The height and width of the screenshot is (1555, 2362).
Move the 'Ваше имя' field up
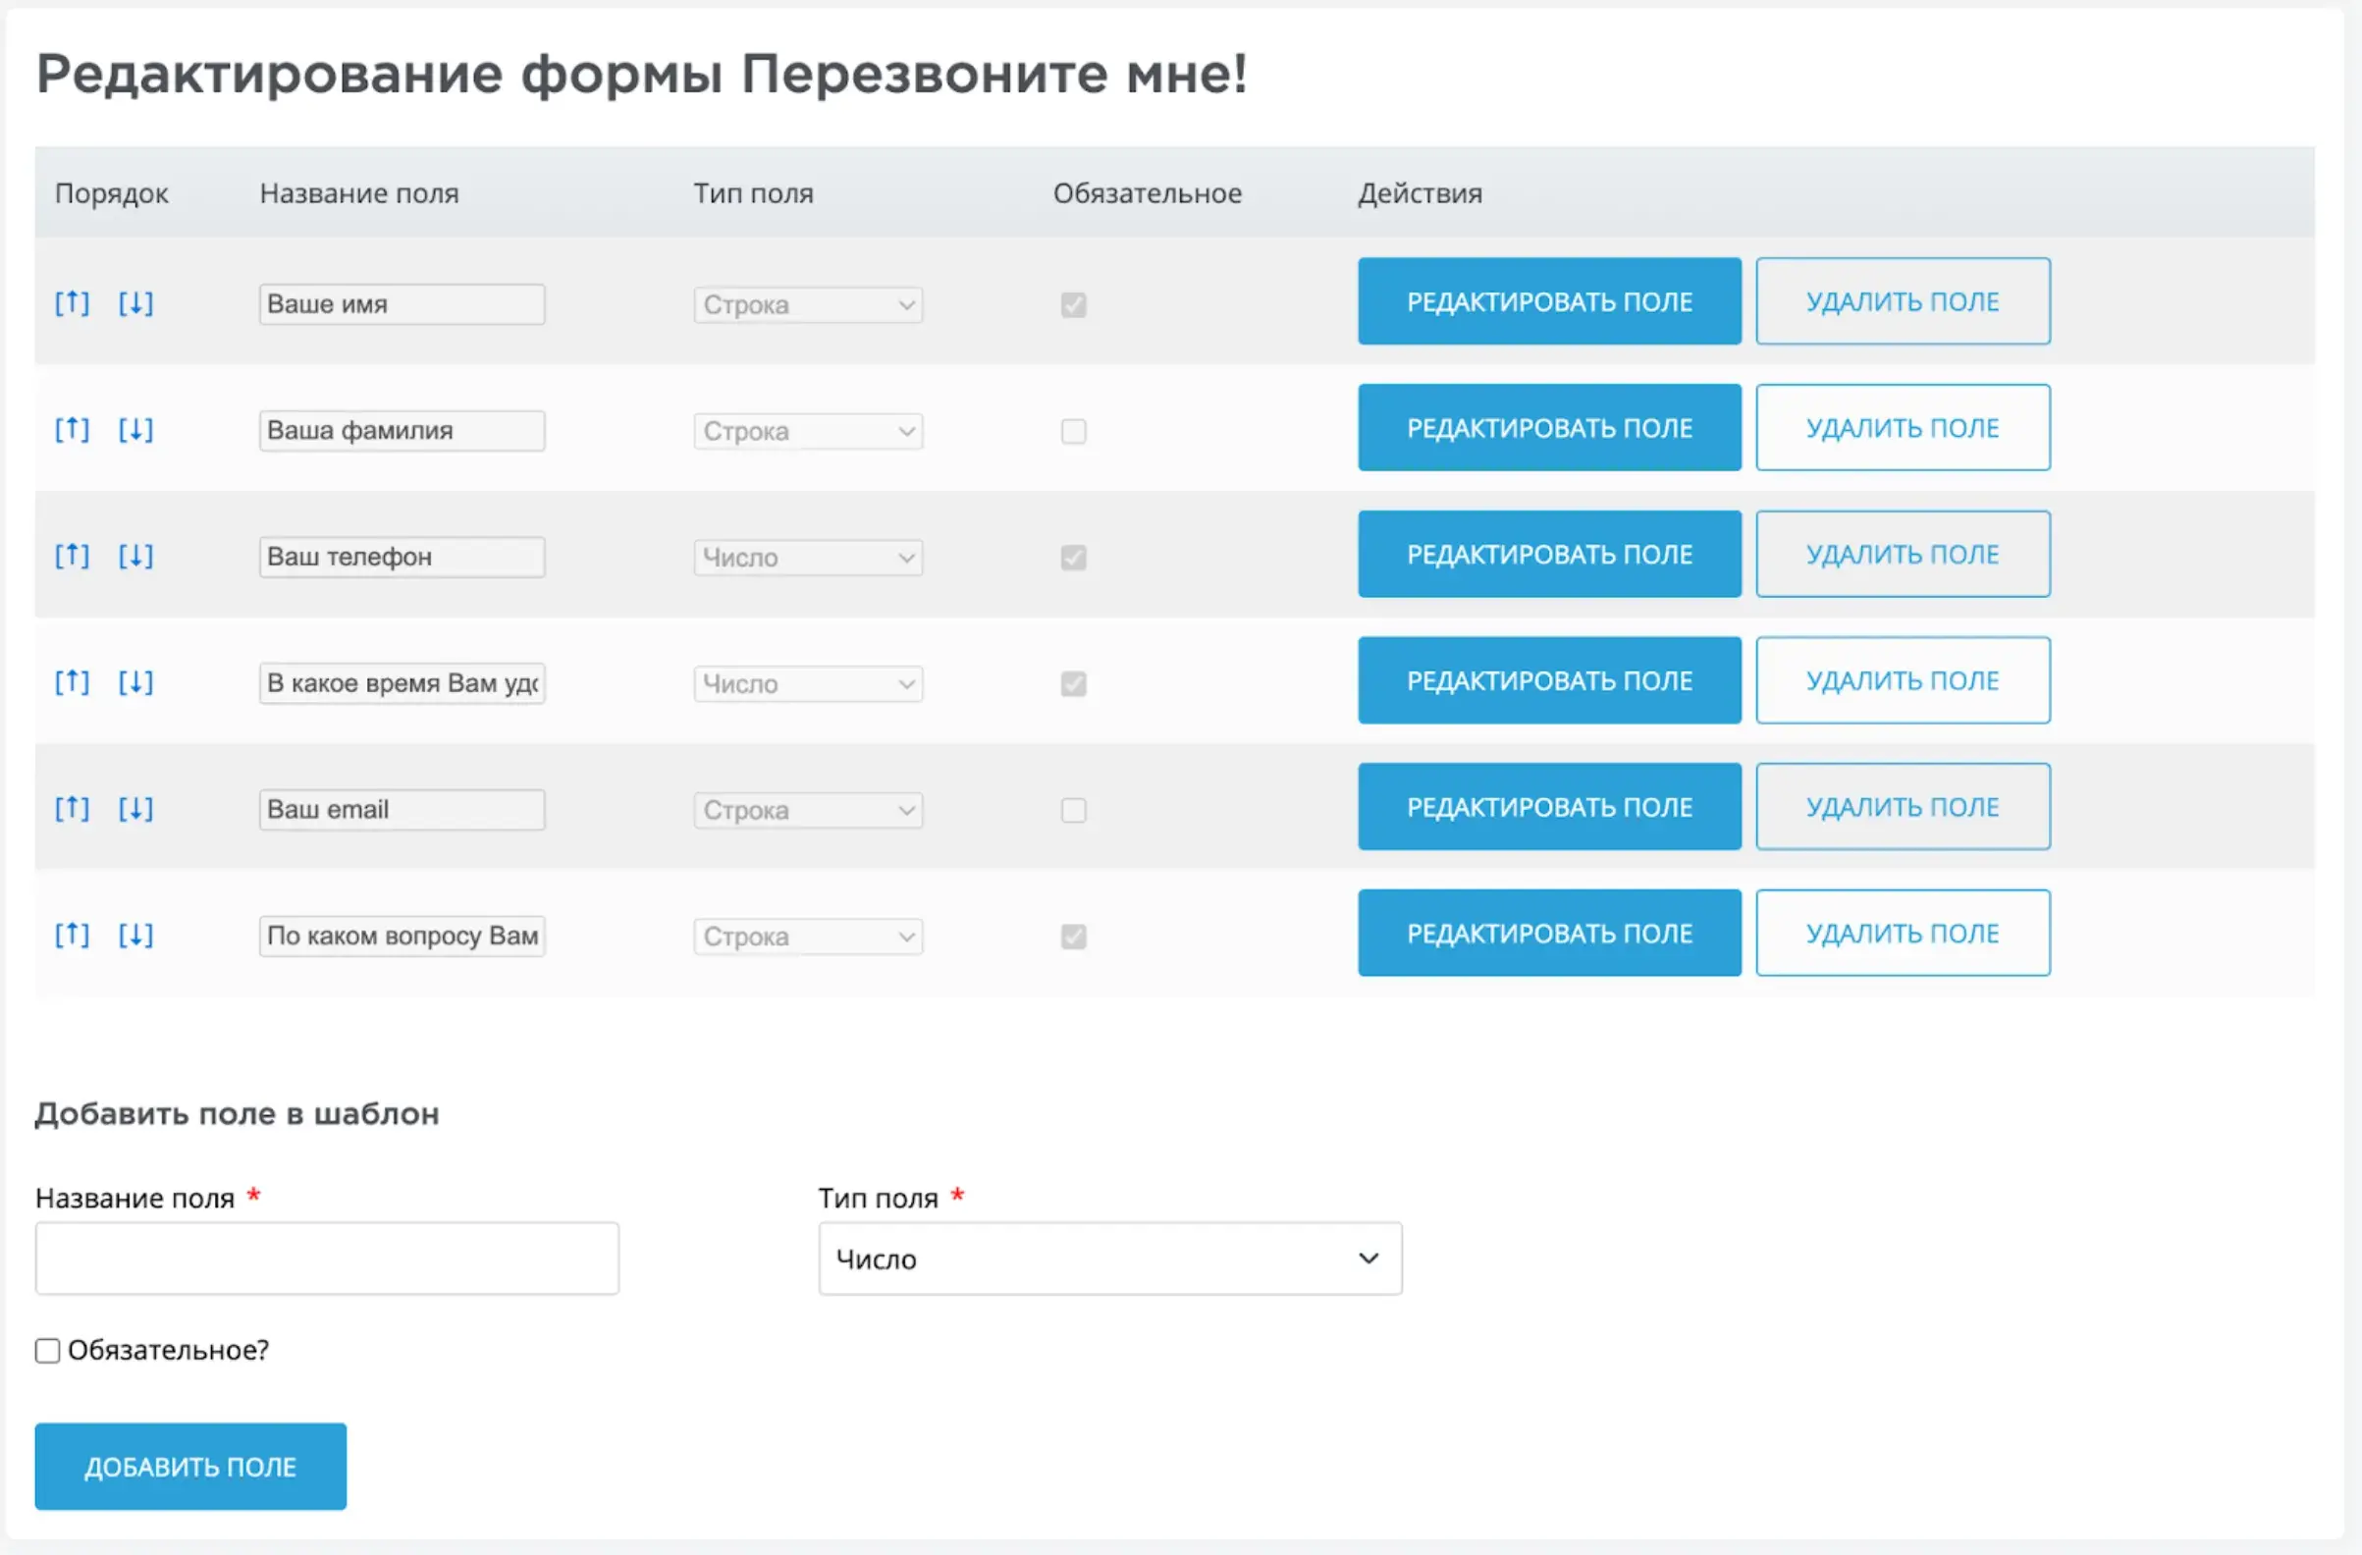[x=72, y=303]
